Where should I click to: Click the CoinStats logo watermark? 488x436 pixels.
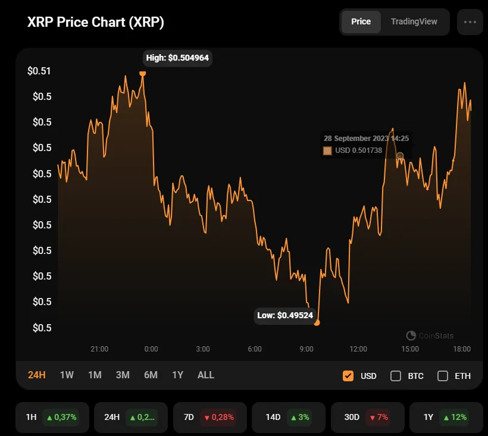click(x=411, y=335)
